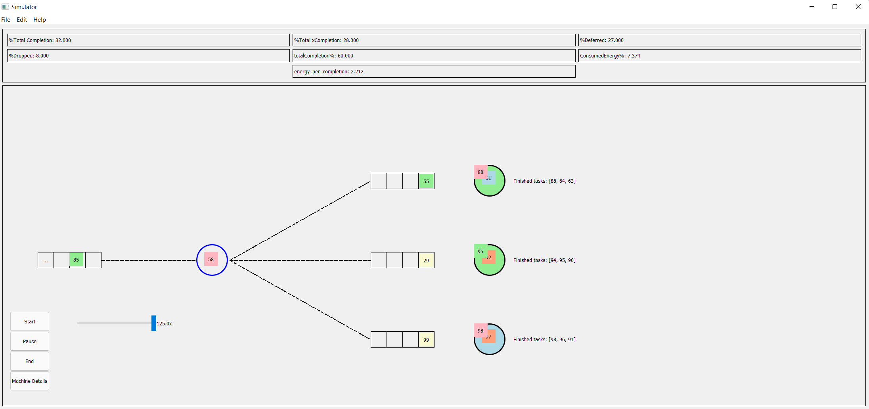Click task 29 in the middle machine queue

(x=426, y=260)
